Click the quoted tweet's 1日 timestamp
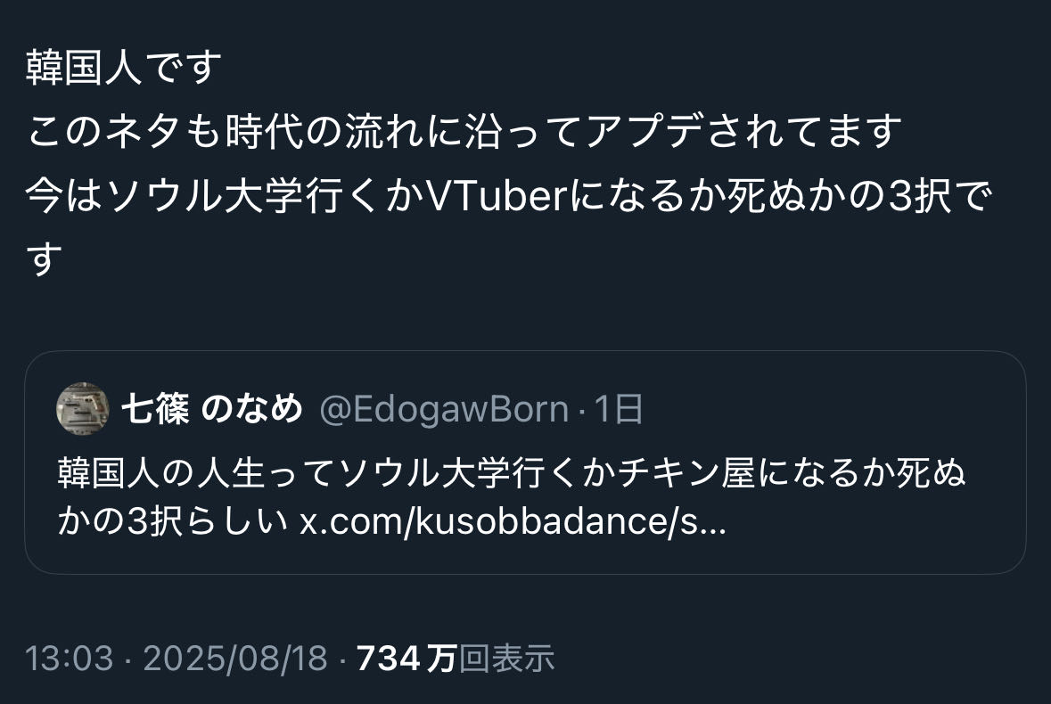 pos(619,409)
